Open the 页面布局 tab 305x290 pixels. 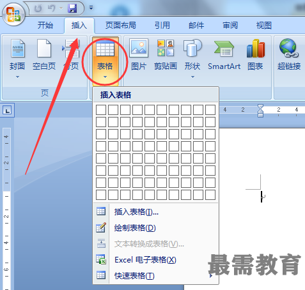121,26
